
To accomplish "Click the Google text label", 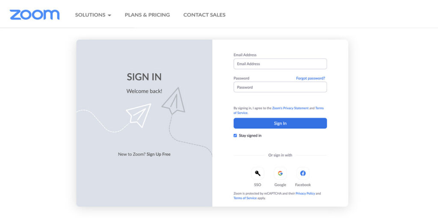I will pyautogui.click(x=280, y=185).
